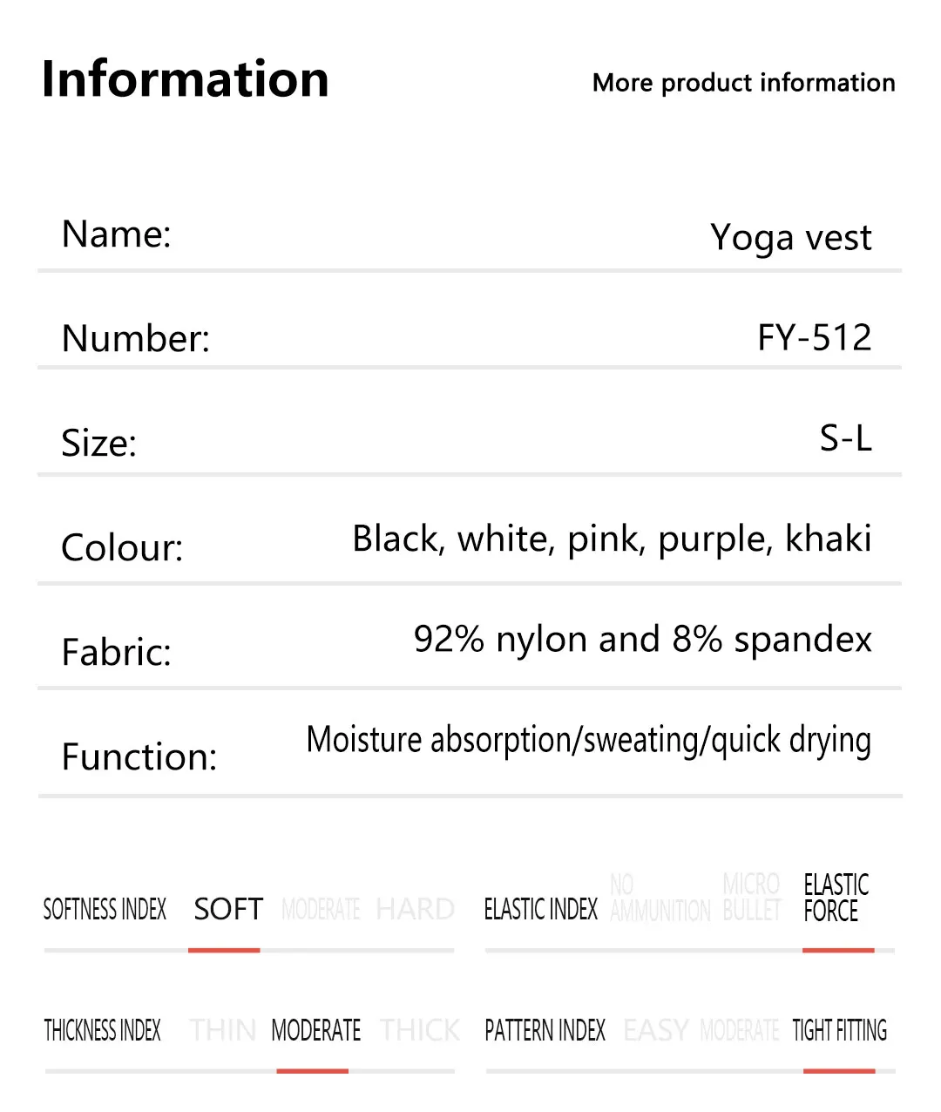Click the Yoga vest name value
This screenshot has height=1112, width=941.
[x=790, y=238]
